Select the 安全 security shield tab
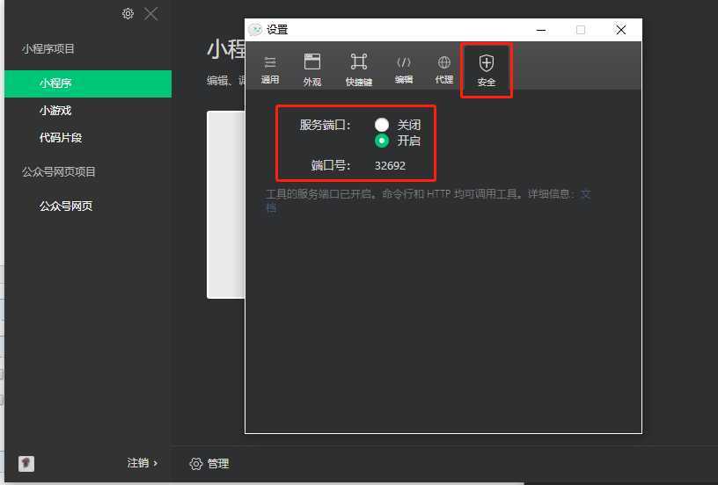This screenshot has height=485, width=718. pyautogui.click(x=486, y=70)
